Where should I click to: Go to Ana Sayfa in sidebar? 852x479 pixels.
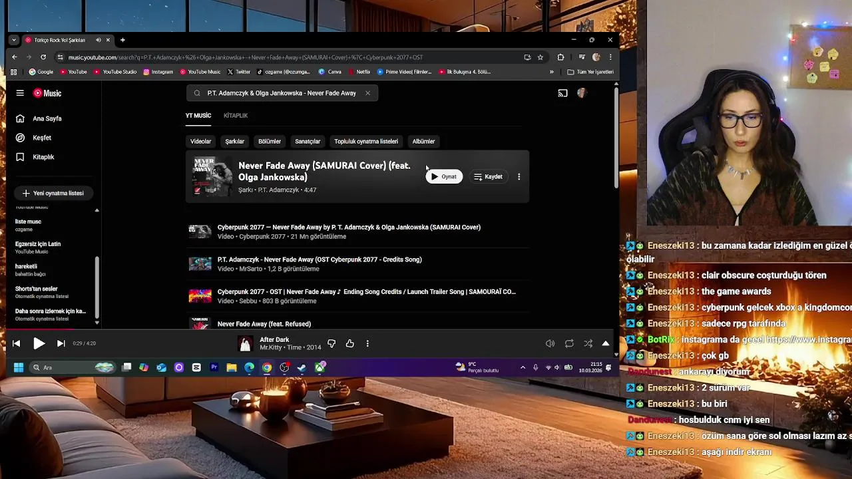pos(39,118)
